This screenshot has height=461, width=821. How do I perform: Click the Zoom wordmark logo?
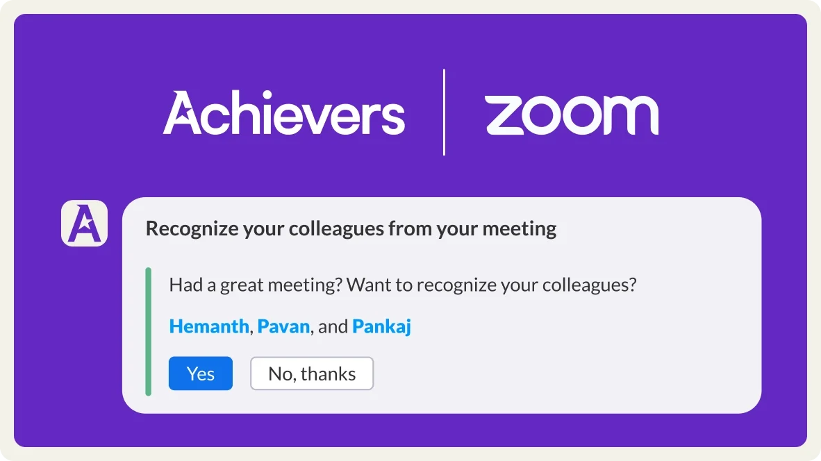pyautogui.click(x=572, y=115)
